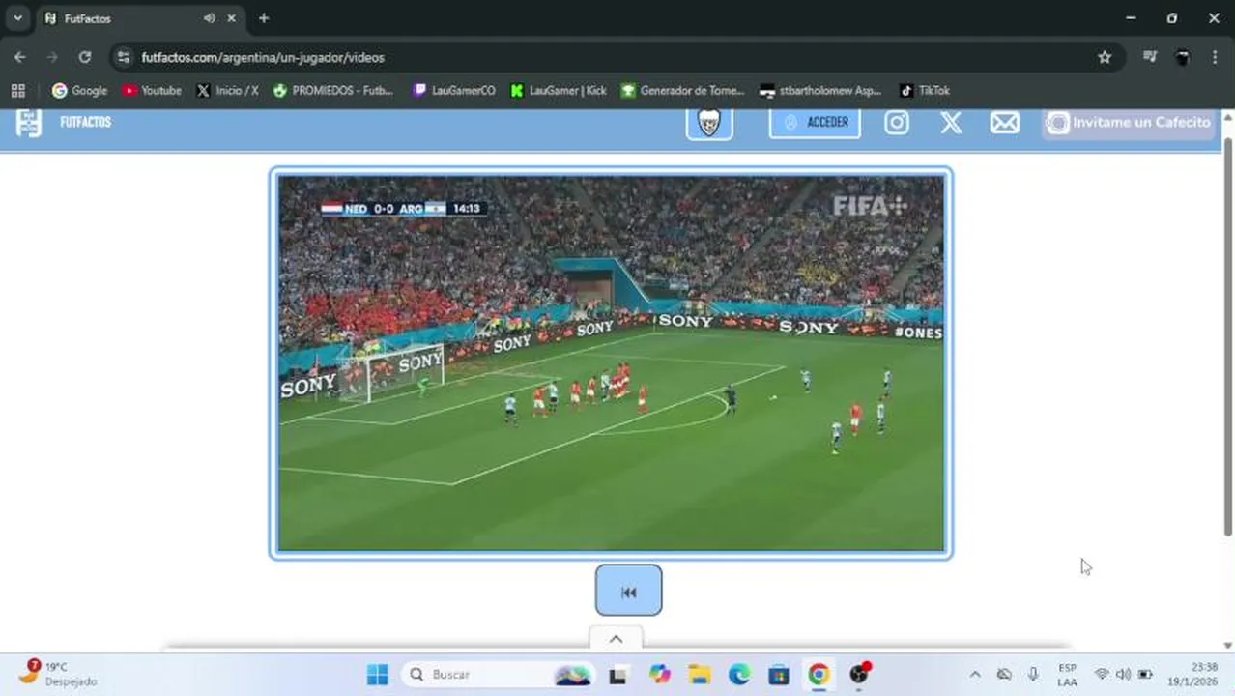This screenshot has height=696, width=1235.
Task: Open the shield crest icon in header
Action: click(x=709, y=123)
